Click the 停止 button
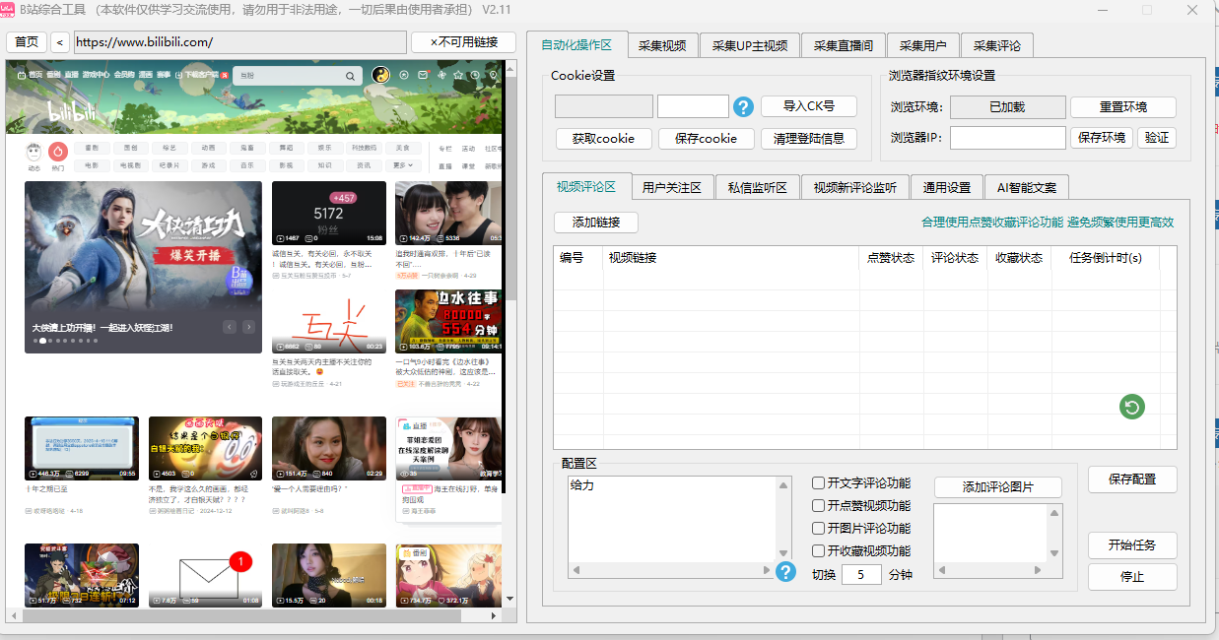The height and width of the screenshot is (640, 1219). click(x=1132, y=577)
